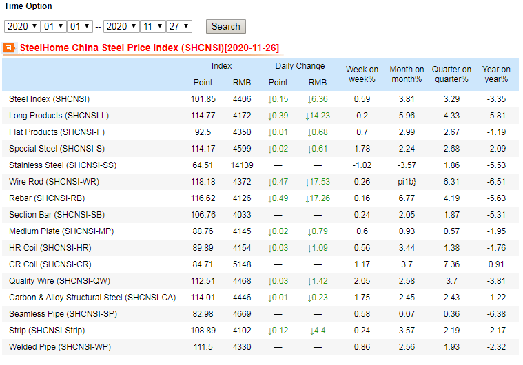This screenshot has height=365, width=523.
Task: Expand the end year dropdown
Action: click(119, 26)
